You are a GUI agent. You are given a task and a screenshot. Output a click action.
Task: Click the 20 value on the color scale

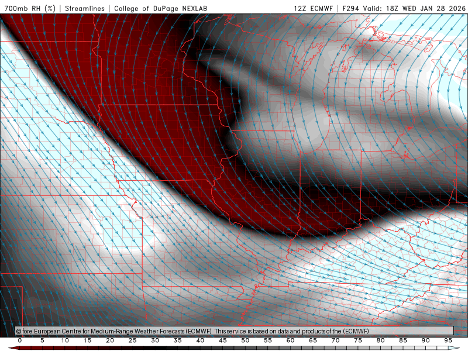coord(110,340)
